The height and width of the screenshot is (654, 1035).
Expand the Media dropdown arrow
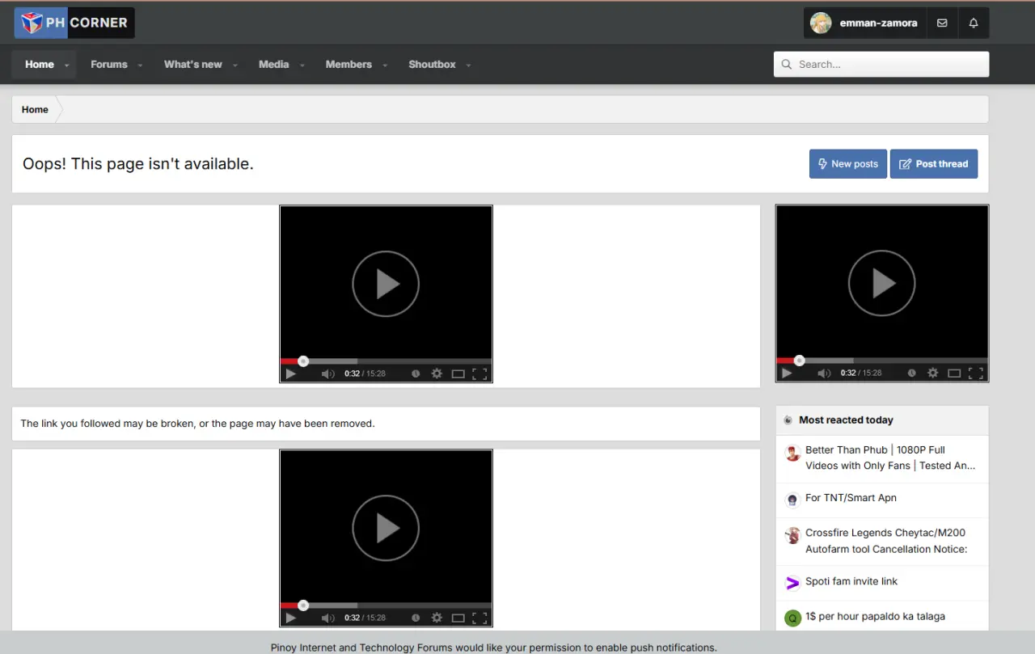point(302,65)
